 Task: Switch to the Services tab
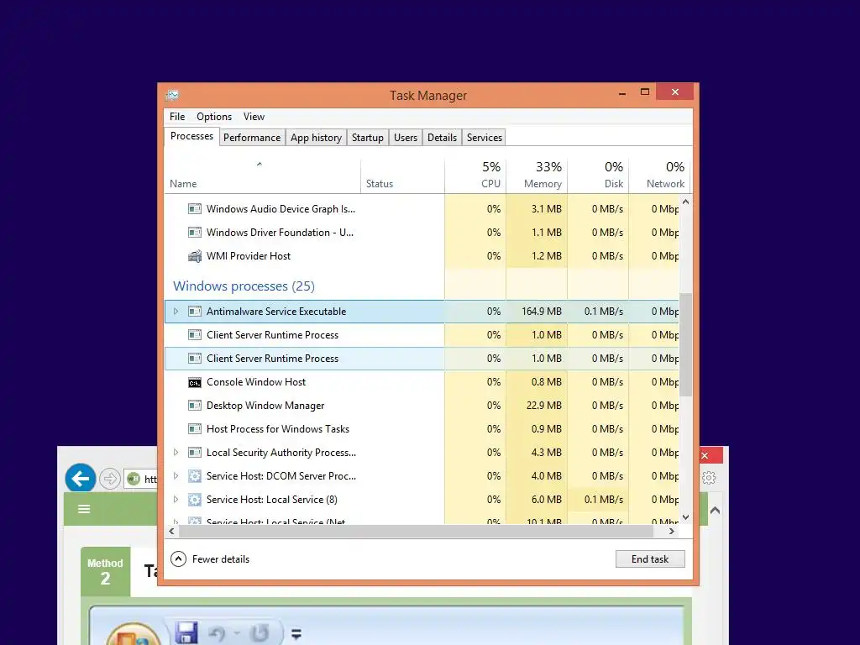point(485,138)
